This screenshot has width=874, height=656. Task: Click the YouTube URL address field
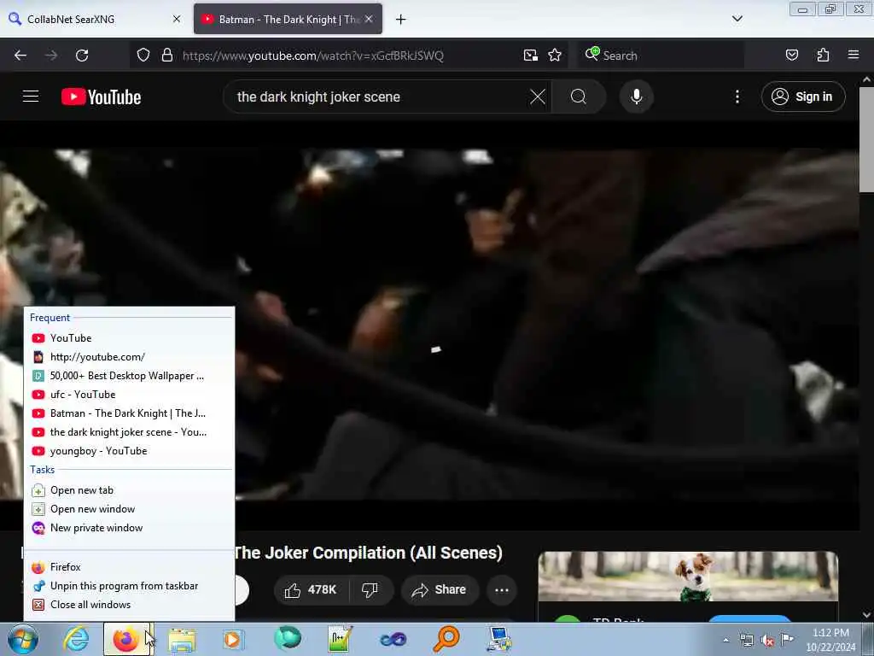tap(348, 56)
